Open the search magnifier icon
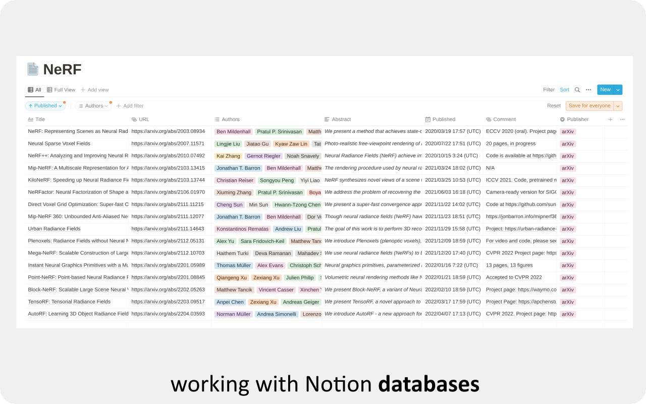 577,90
